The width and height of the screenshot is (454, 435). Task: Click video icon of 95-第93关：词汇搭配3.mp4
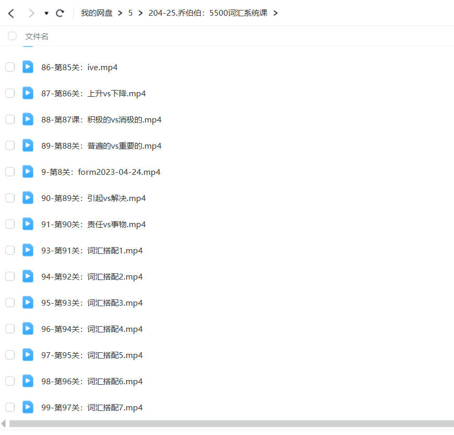point(28,303)
